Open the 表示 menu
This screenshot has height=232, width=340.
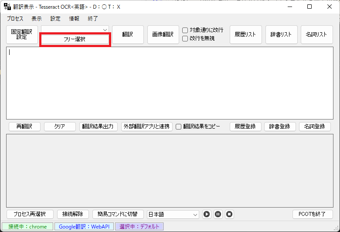pyautogui.click(x=37, y=19)
